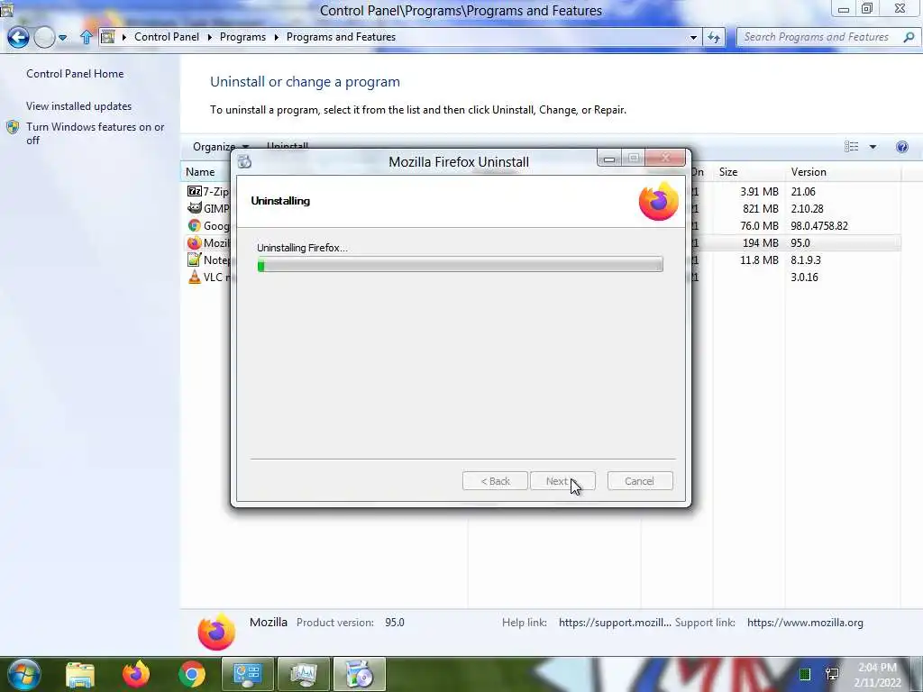Click version 3.0.16 cell
Screen dimensions: 923x692
804,277
